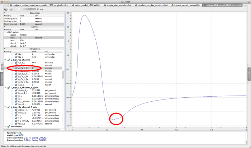Collapse the L_type_Ca_channel_f_gate group
The width and height of the screenshot is (251, 148).
[5, 107]
